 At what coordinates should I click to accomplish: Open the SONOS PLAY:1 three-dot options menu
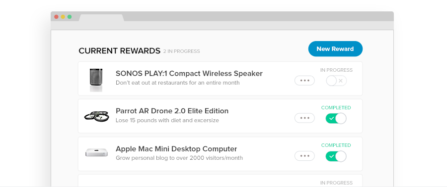304,81
